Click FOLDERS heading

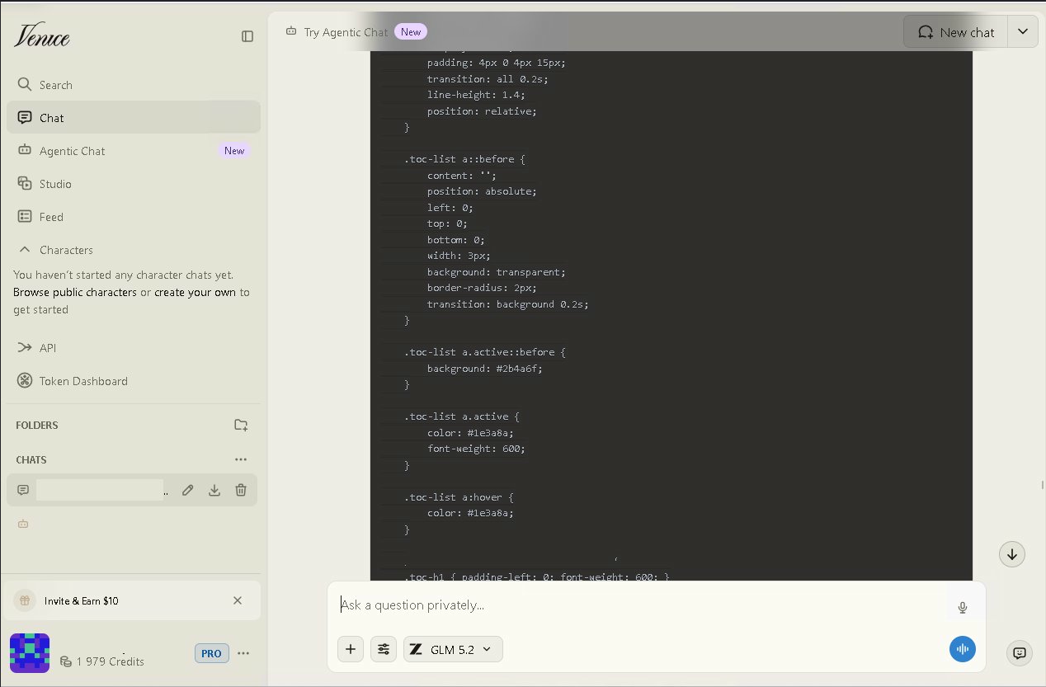coord(37,426)
